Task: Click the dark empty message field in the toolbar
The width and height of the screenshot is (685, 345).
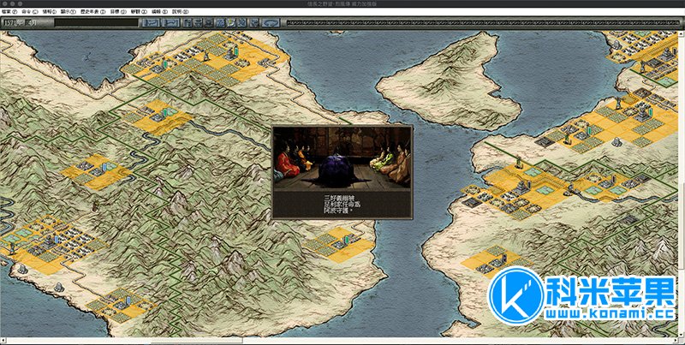Action: pos(97,23)
